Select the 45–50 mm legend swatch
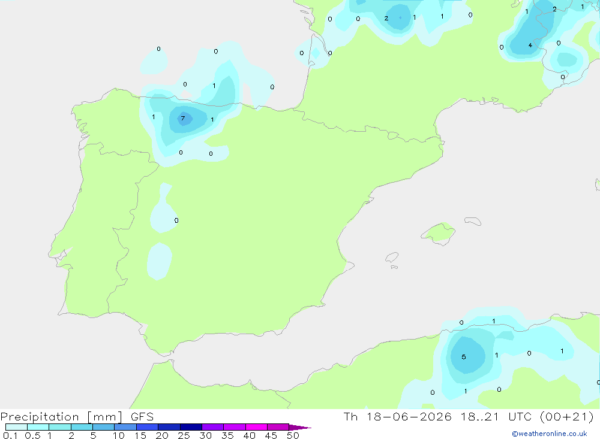 pos(278,427)
